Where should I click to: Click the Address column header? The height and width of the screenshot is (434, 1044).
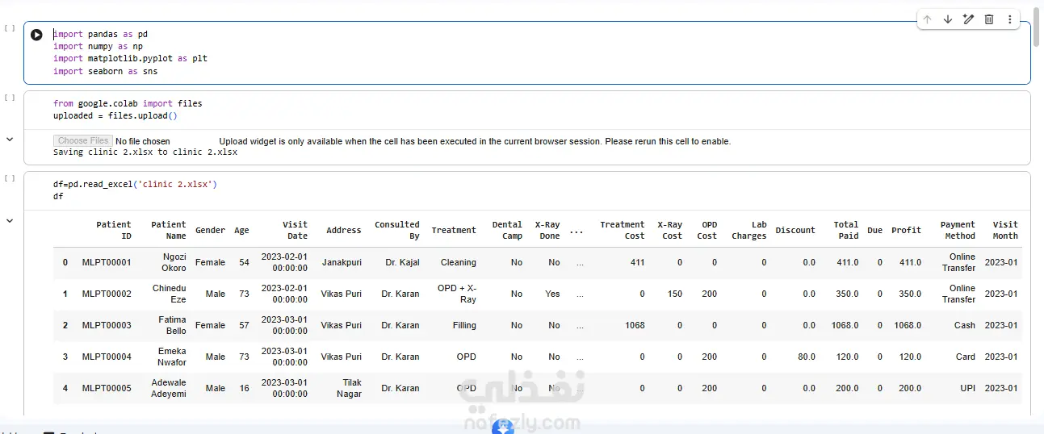[x=343, y=230]
